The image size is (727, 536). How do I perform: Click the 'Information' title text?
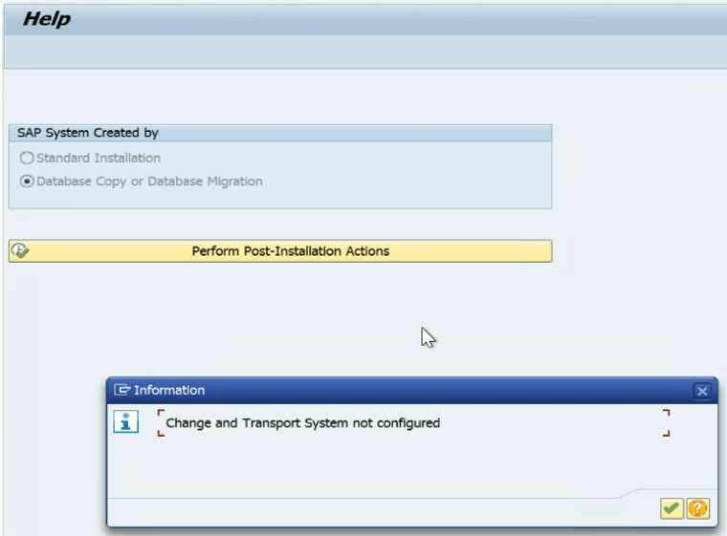tap(169, 390)
